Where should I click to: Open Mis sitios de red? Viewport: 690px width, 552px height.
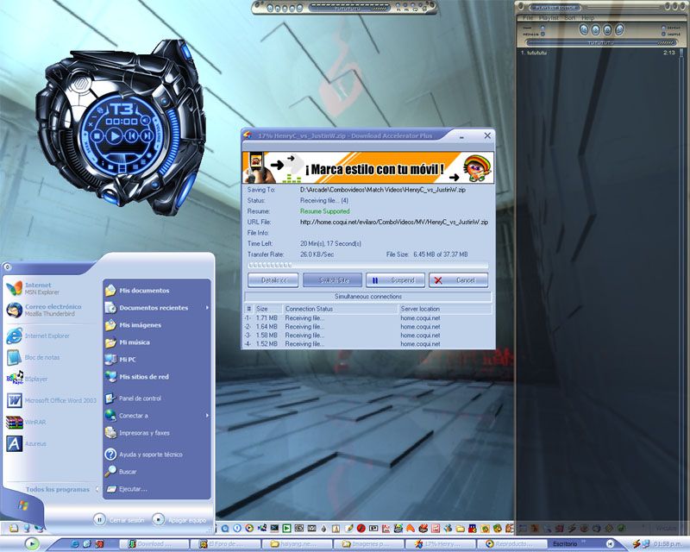pos(157,377)
